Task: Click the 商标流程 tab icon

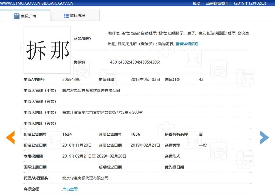Action: (66, 15)
